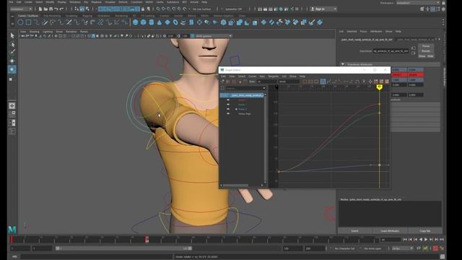Open the Workspace dropdown at top right
The width and height of the screenshot is (462, 260).
[x=417, y=3]
